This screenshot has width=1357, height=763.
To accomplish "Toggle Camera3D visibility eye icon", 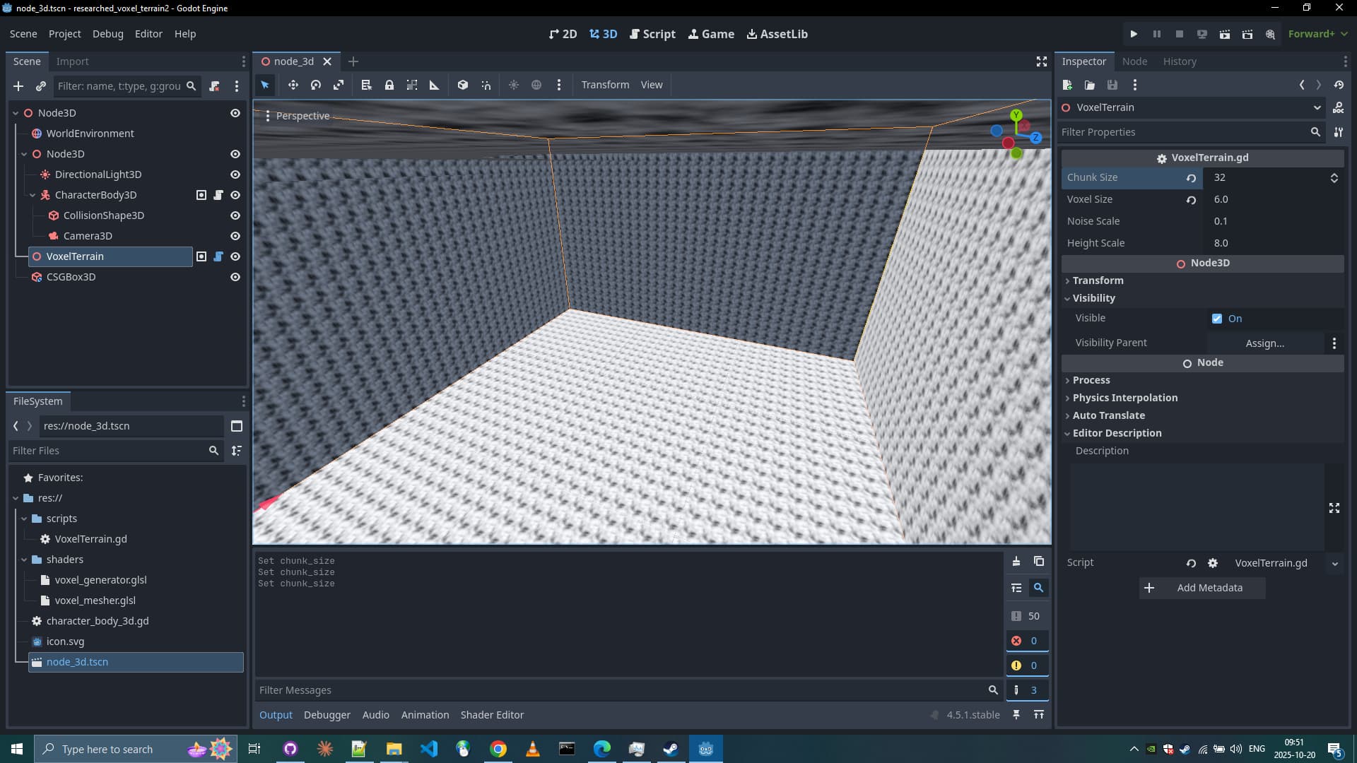I will tap(235, 236).
